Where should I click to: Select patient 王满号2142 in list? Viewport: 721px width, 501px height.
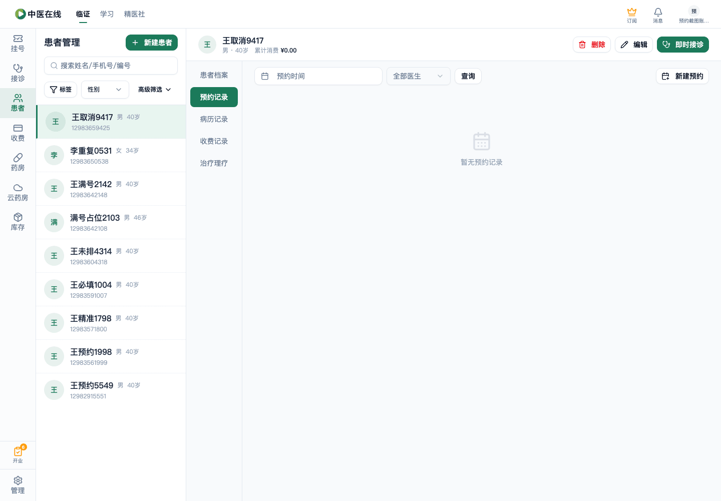(111, 189)
